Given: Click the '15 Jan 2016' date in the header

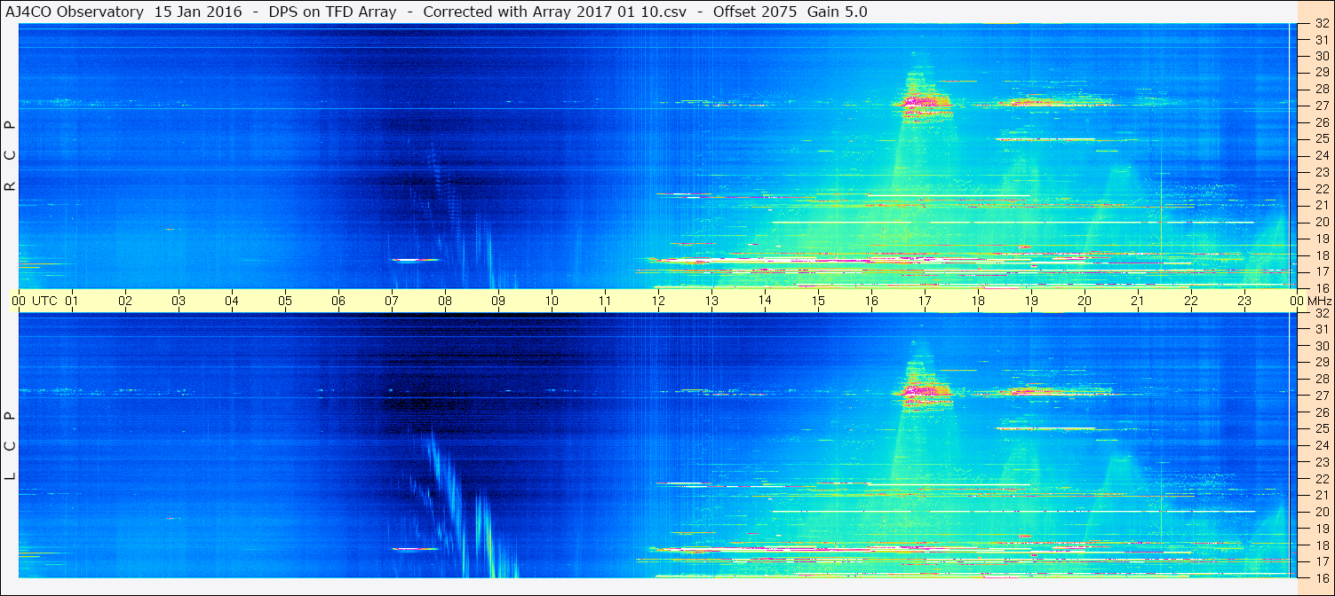Looking at the screenshot, I should click(197, 12).
